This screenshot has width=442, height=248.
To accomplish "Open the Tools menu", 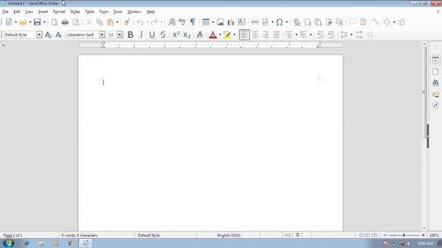I will tap(117, 12).
